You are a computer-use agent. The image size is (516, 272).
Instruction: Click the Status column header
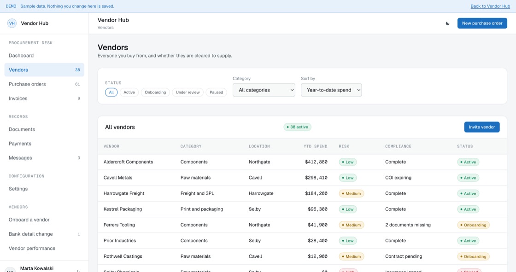tap(465, 146)
